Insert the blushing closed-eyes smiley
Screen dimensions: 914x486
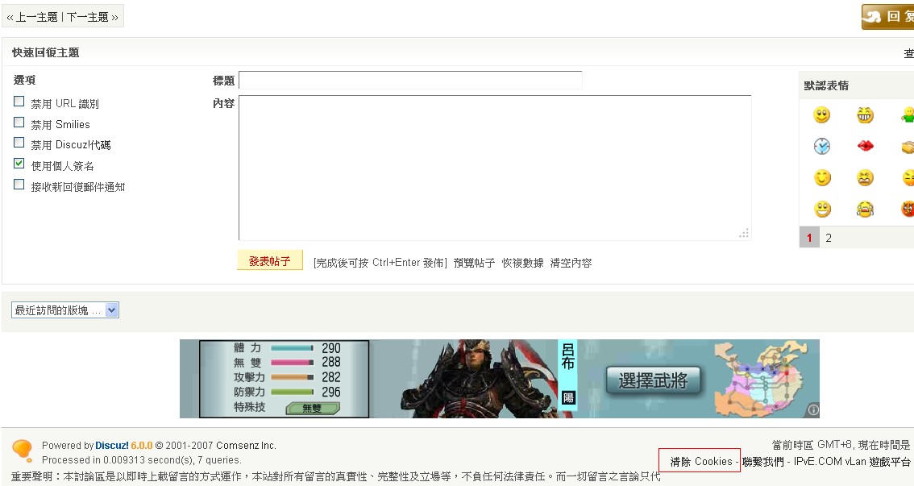[822, 177]
